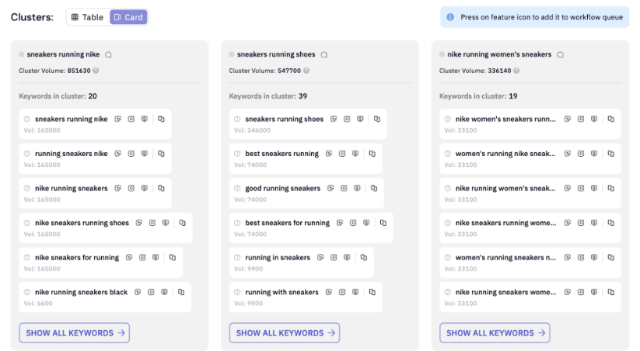Click the help icon beside Cluster Volume 851630

tap(96, 71)
